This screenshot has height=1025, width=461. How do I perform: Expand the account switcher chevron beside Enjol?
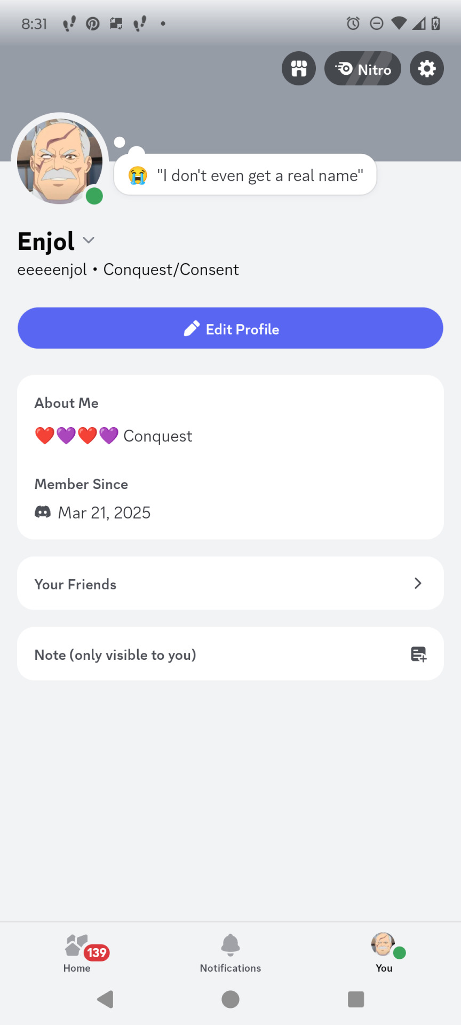pyautogui.click(x=89, y=241)
